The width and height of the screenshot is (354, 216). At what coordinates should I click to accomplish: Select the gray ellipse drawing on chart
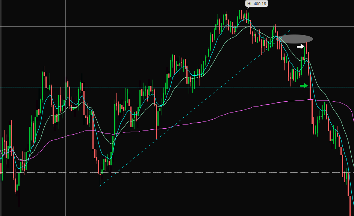[x=294, y=39]
